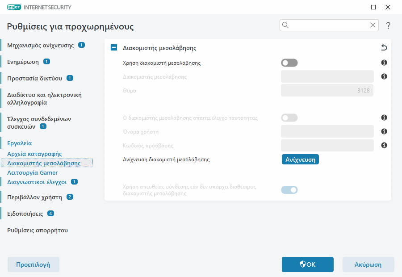Expand Διαδίκτυο και ηλεκτρονική αλληλογραφία
The width and height of the screenshot is (402, 277).
(x=45, y=99)
